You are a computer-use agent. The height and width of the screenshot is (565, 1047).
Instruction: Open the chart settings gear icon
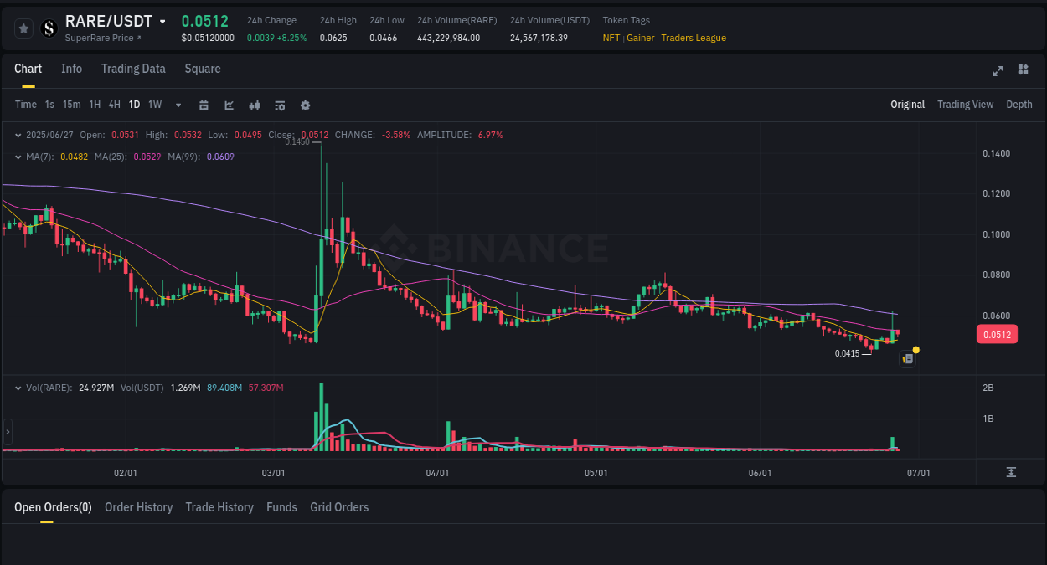pyautogui.click(x=305, y=105)
